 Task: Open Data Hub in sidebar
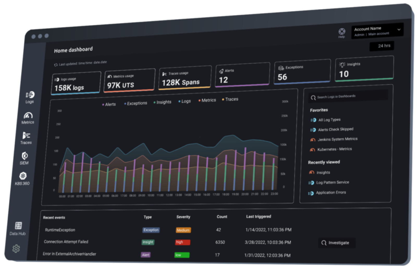pos(18,229)
